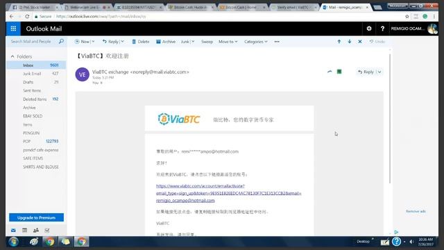Screen dimensions: 444x250
Task: Open the user profile avatar
Action: [x=432, y=28]
